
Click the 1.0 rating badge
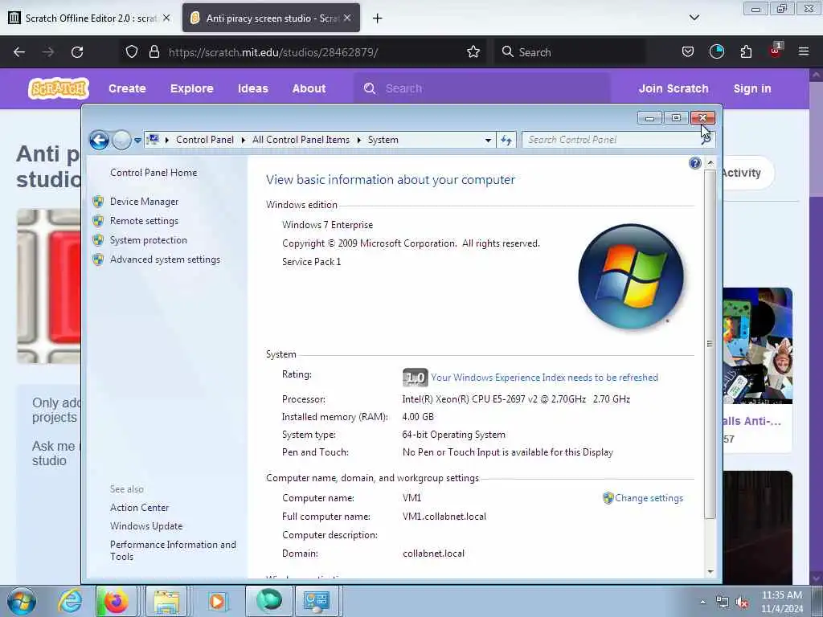coord(416,378)
